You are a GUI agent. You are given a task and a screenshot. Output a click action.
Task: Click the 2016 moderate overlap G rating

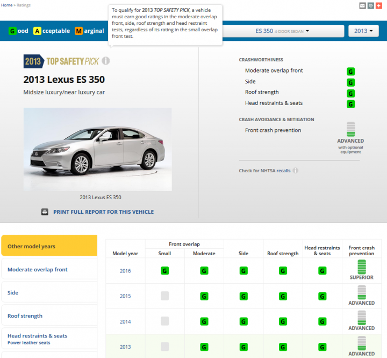tap(204, 271)
